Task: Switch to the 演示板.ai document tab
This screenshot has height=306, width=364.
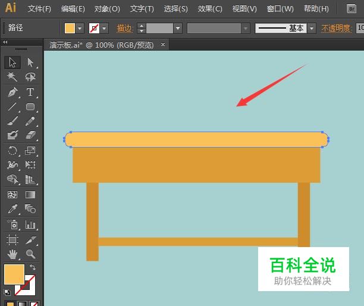Action: tap(102, 45)
